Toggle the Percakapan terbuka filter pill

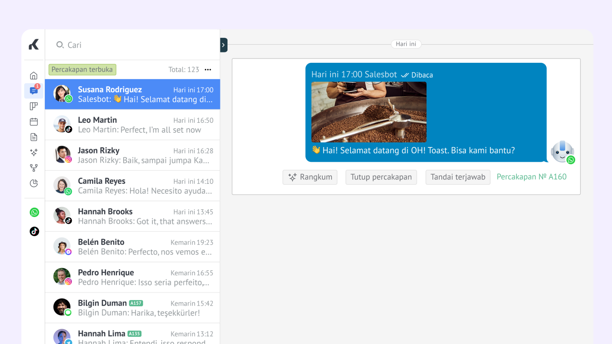tap(82, 69)
